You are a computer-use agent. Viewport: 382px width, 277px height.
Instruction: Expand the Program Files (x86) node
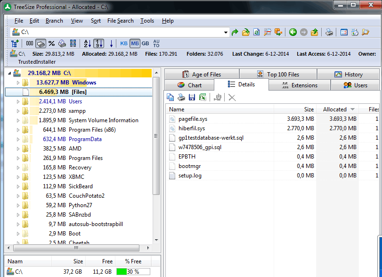[x=18, y=130]
